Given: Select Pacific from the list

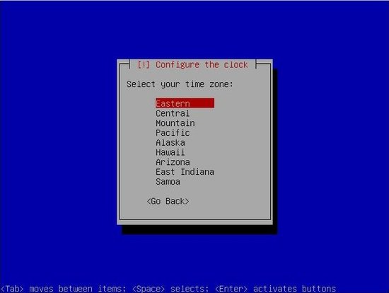Looking at the screenshot, I should (x=173, y=132).
